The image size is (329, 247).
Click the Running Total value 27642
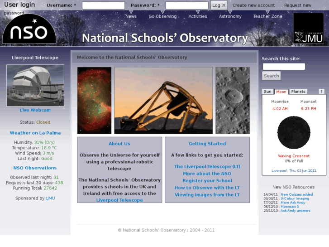(50, 188)
